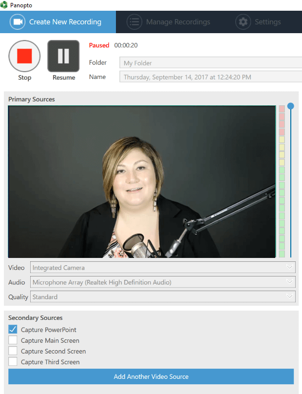Click the Panopto logo icon in title bar
Image resolution: width=302 pixels, height=394 pixels.
point(4,5)
